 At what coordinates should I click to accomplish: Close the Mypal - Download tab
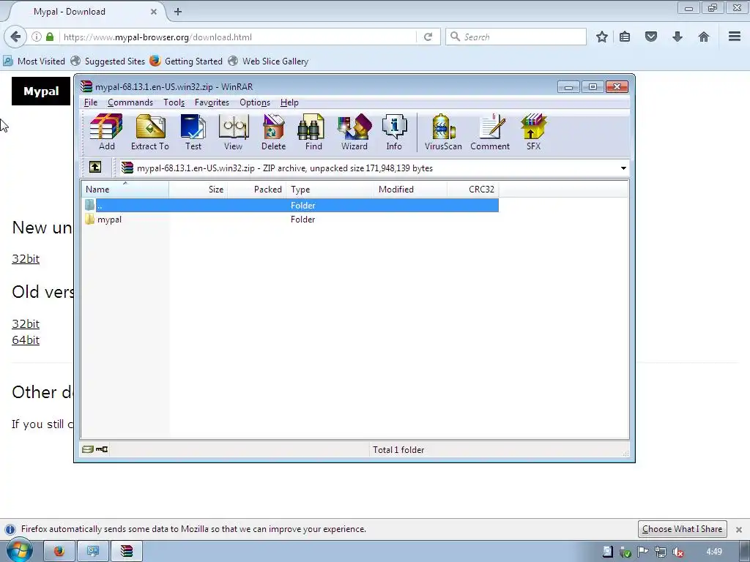coord(154,12)
